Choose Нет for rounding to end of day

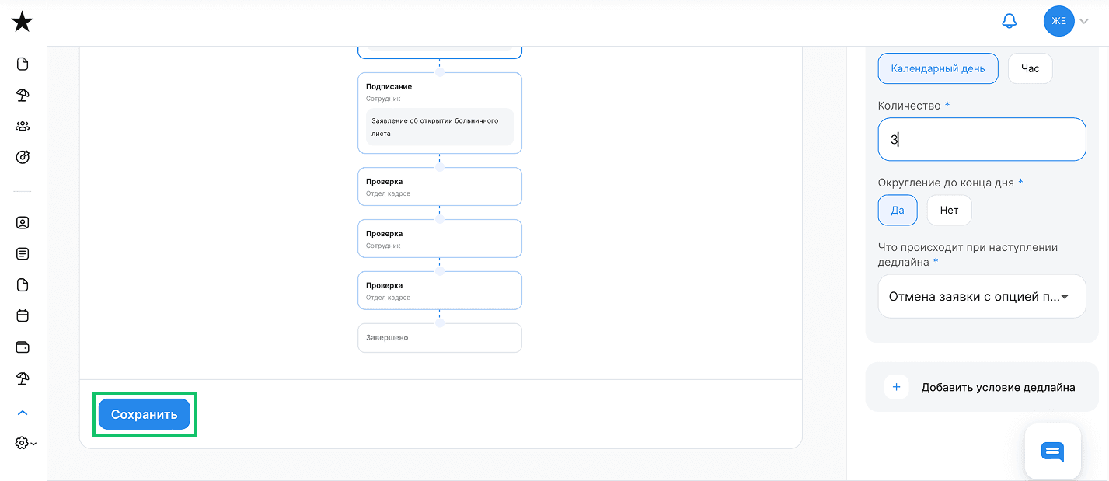tap(949, 210)
